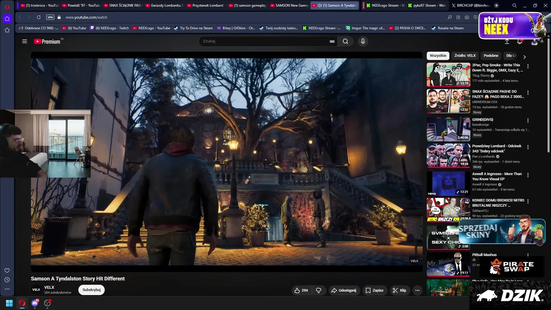This screenshot has width=551, height=310.
Task: Open new browser tab with plus
Action: coord(496,6)
